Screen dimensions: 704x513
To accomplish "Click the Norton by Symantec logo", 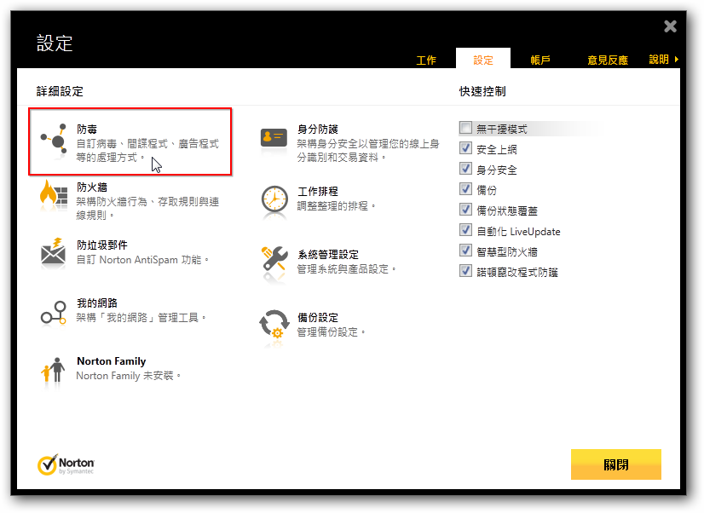I will [66, 465].
